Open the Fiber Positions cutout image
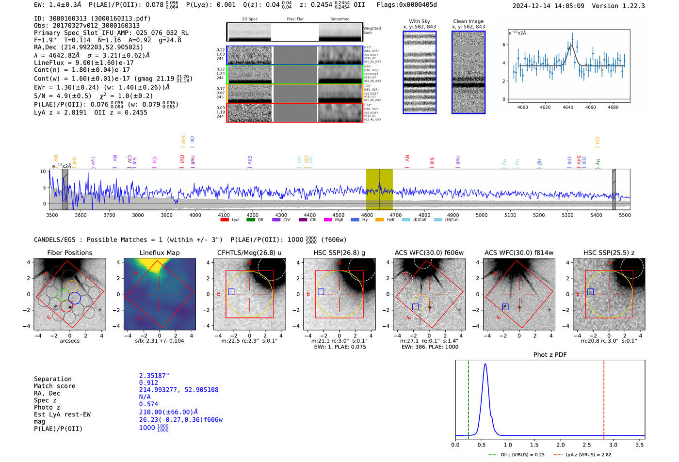679x462 pixels. pos(69,294)
